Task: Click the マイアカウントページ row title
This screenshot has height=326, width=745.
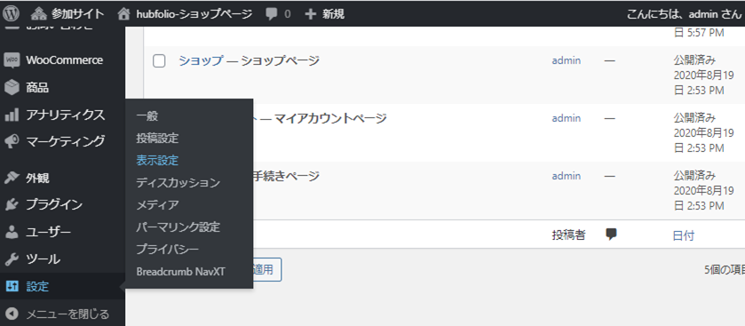Action: click(x=330, y=118)
